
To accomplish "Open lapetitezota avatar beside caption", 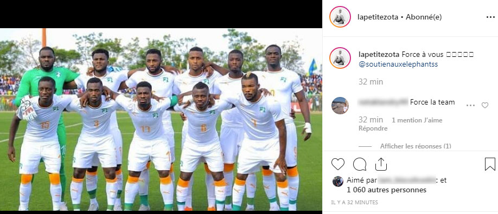I will (x=340, y=58).
